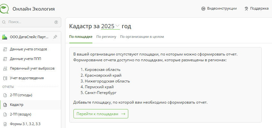Click the Учет водоотведения icon
272x128 pixels.
tap(5, 78)
